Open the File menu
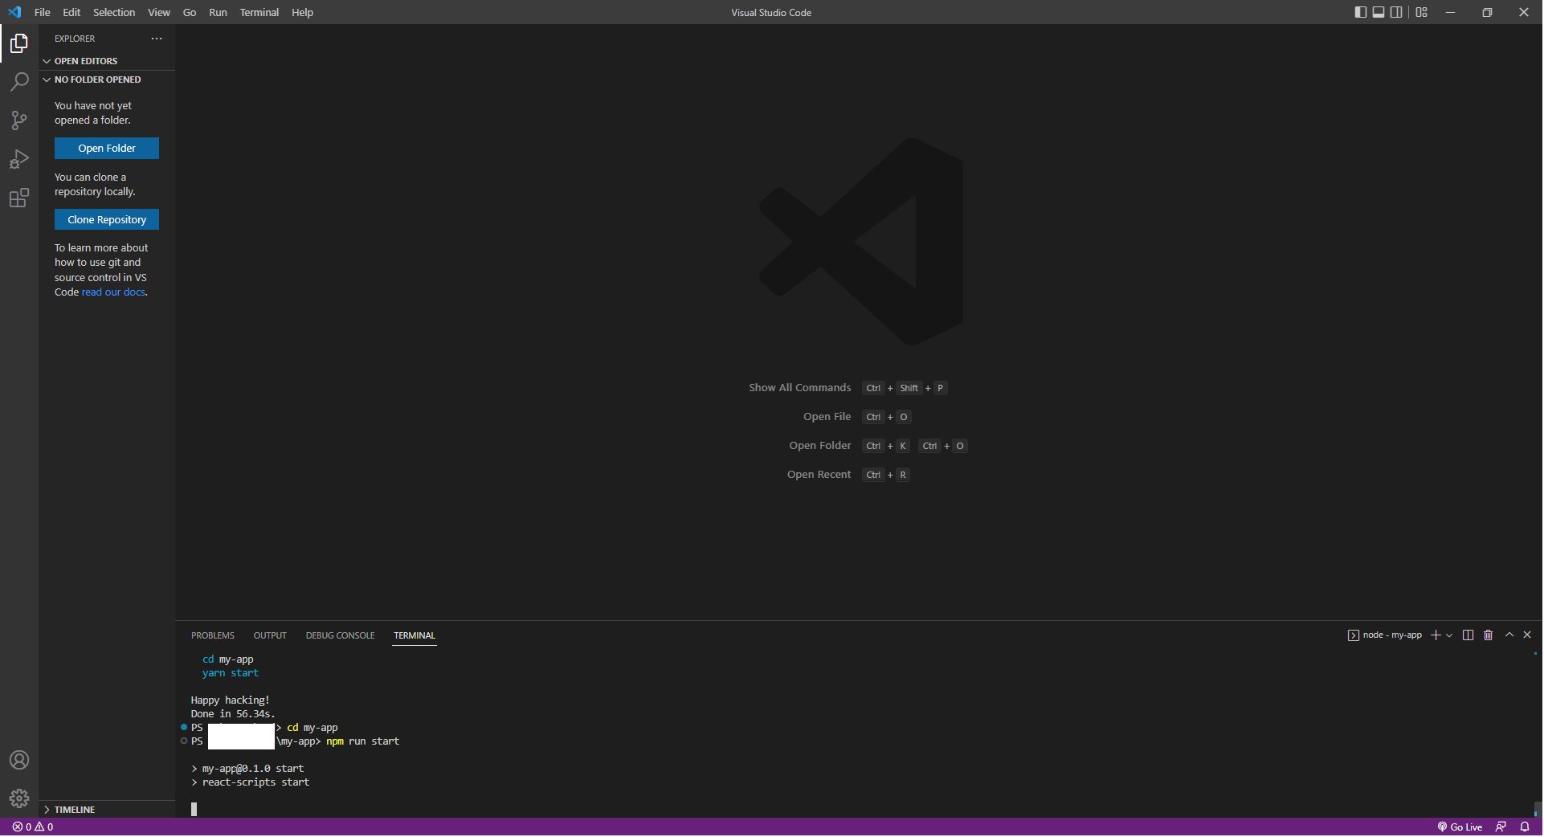The height and width of the screenshot is (837, 1544). click(43, 12)
